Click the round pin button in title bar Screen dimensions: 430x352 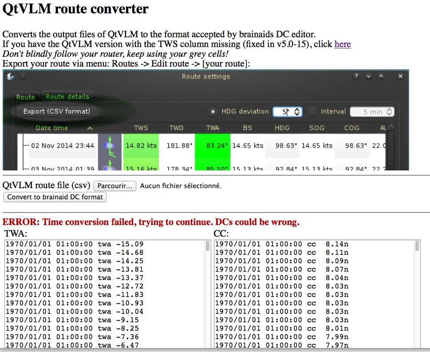23,76
